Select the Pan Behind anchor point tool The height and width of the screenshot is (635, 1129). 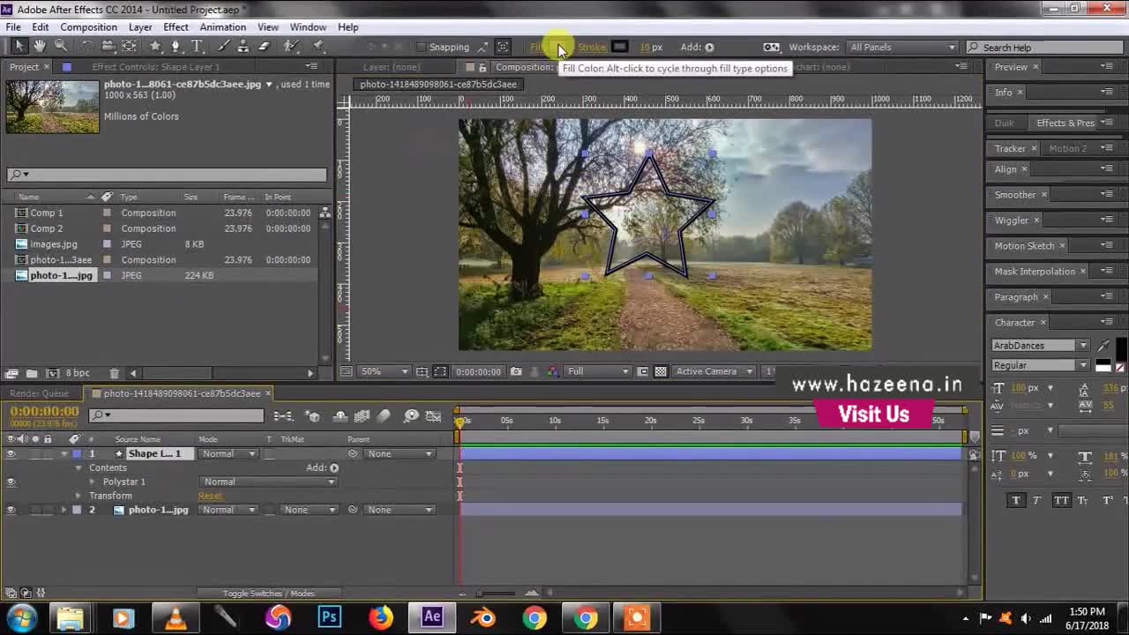click(x=129, y=47)
